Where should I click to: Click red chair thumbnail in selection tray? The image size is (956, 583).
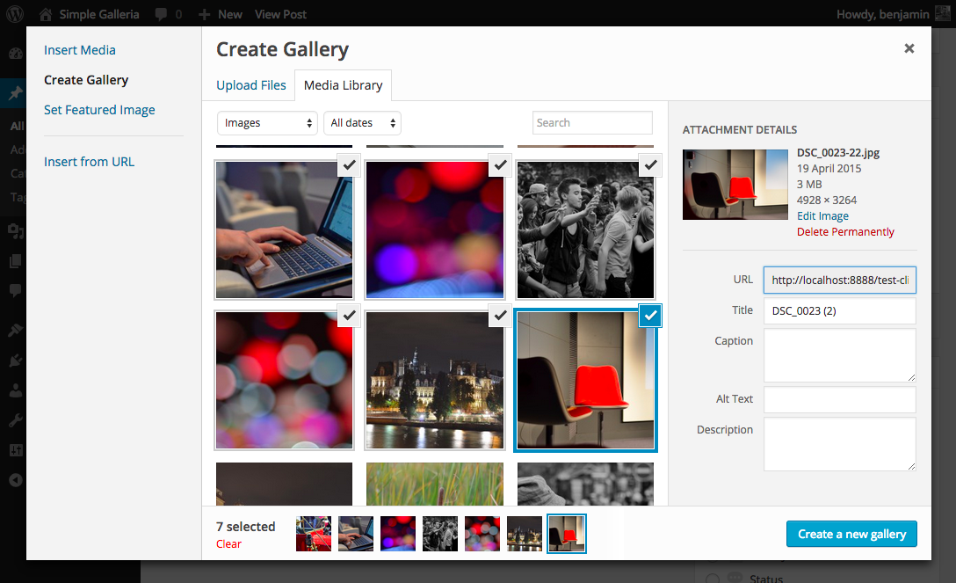pos(567,534)
